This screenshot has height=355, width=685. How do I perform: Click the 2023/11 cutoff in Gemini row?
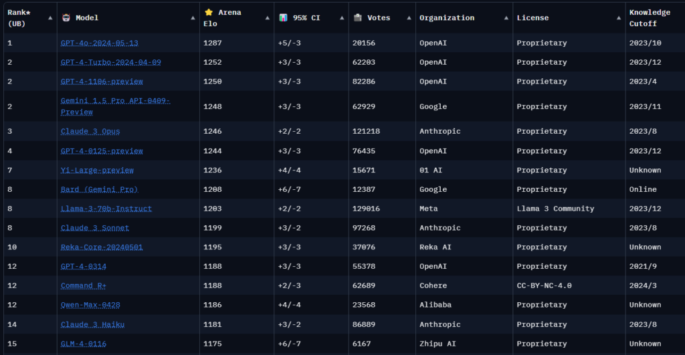tap(646, 106)
